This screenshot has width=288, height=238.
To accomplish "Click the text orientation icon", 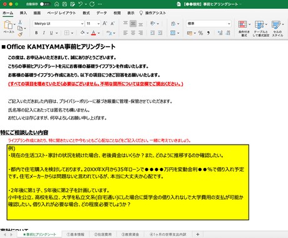I will coord(153,23).
